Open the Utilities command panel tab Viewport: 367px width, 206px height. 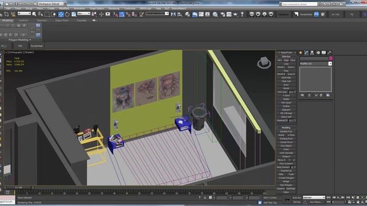click(329, 53)
